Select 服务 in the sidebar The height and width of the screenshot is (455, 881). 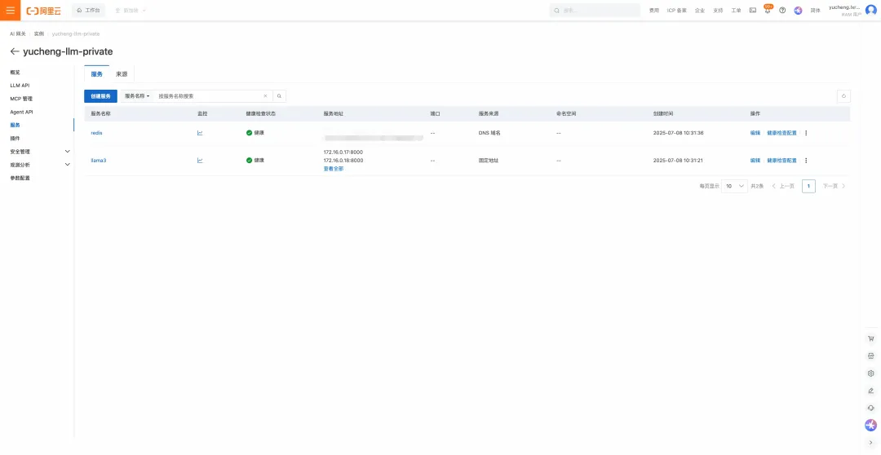click(15, 126)
